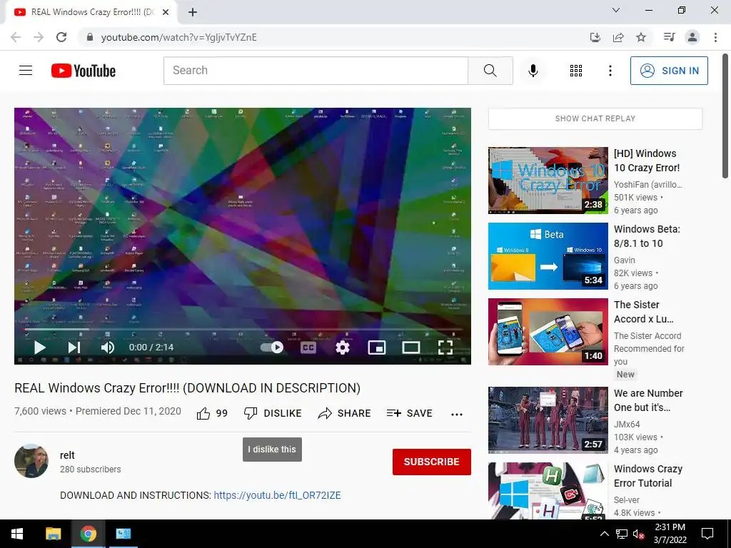Open Chrome media controls icon

click(x=669, y=37)
